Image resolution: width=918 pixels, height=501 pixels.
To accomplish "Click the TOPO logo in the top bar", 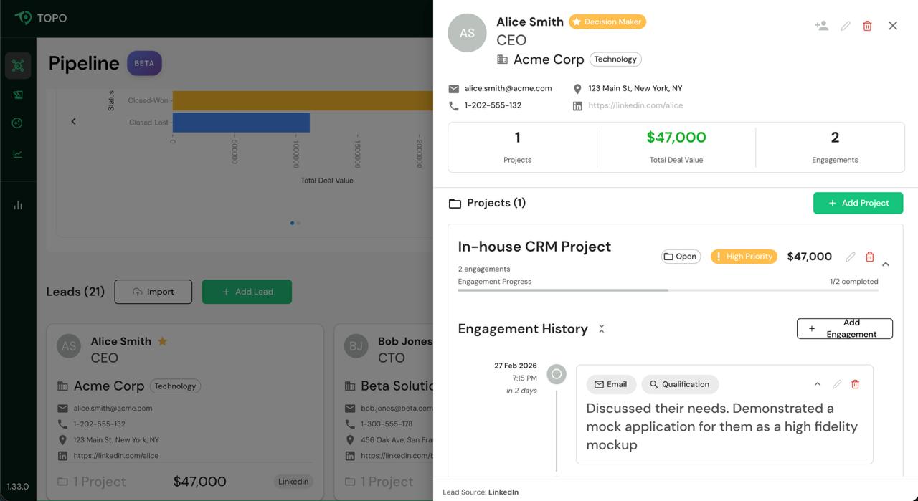I will (x=39, y=18).
